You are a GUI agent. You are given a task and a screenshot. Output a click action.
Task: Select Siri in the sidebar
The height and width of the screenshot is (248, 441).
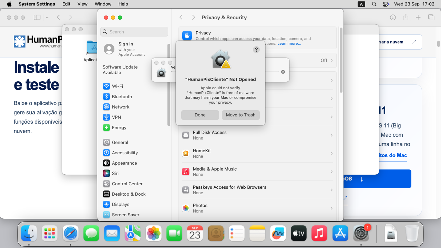point(134,173)
